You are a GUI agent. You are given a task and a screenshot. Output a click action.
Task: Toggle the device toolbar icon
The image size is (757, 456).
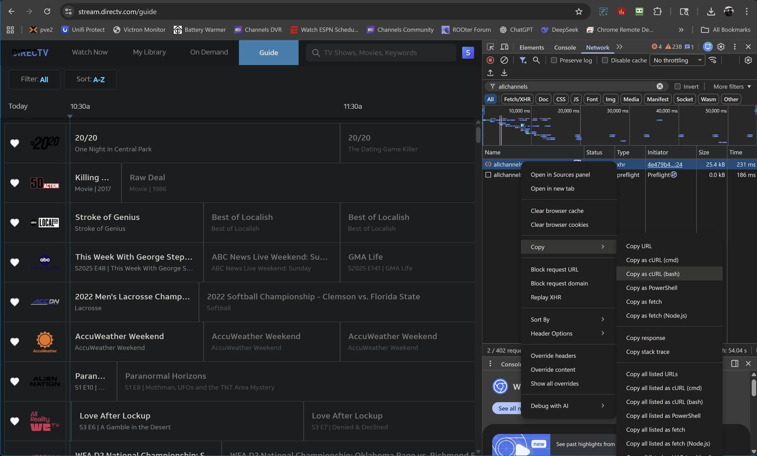(x=504, y=47)
